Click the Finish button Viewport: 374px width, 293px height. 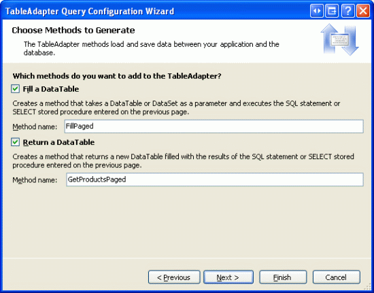pyautogui.click(x=283, y=277)
